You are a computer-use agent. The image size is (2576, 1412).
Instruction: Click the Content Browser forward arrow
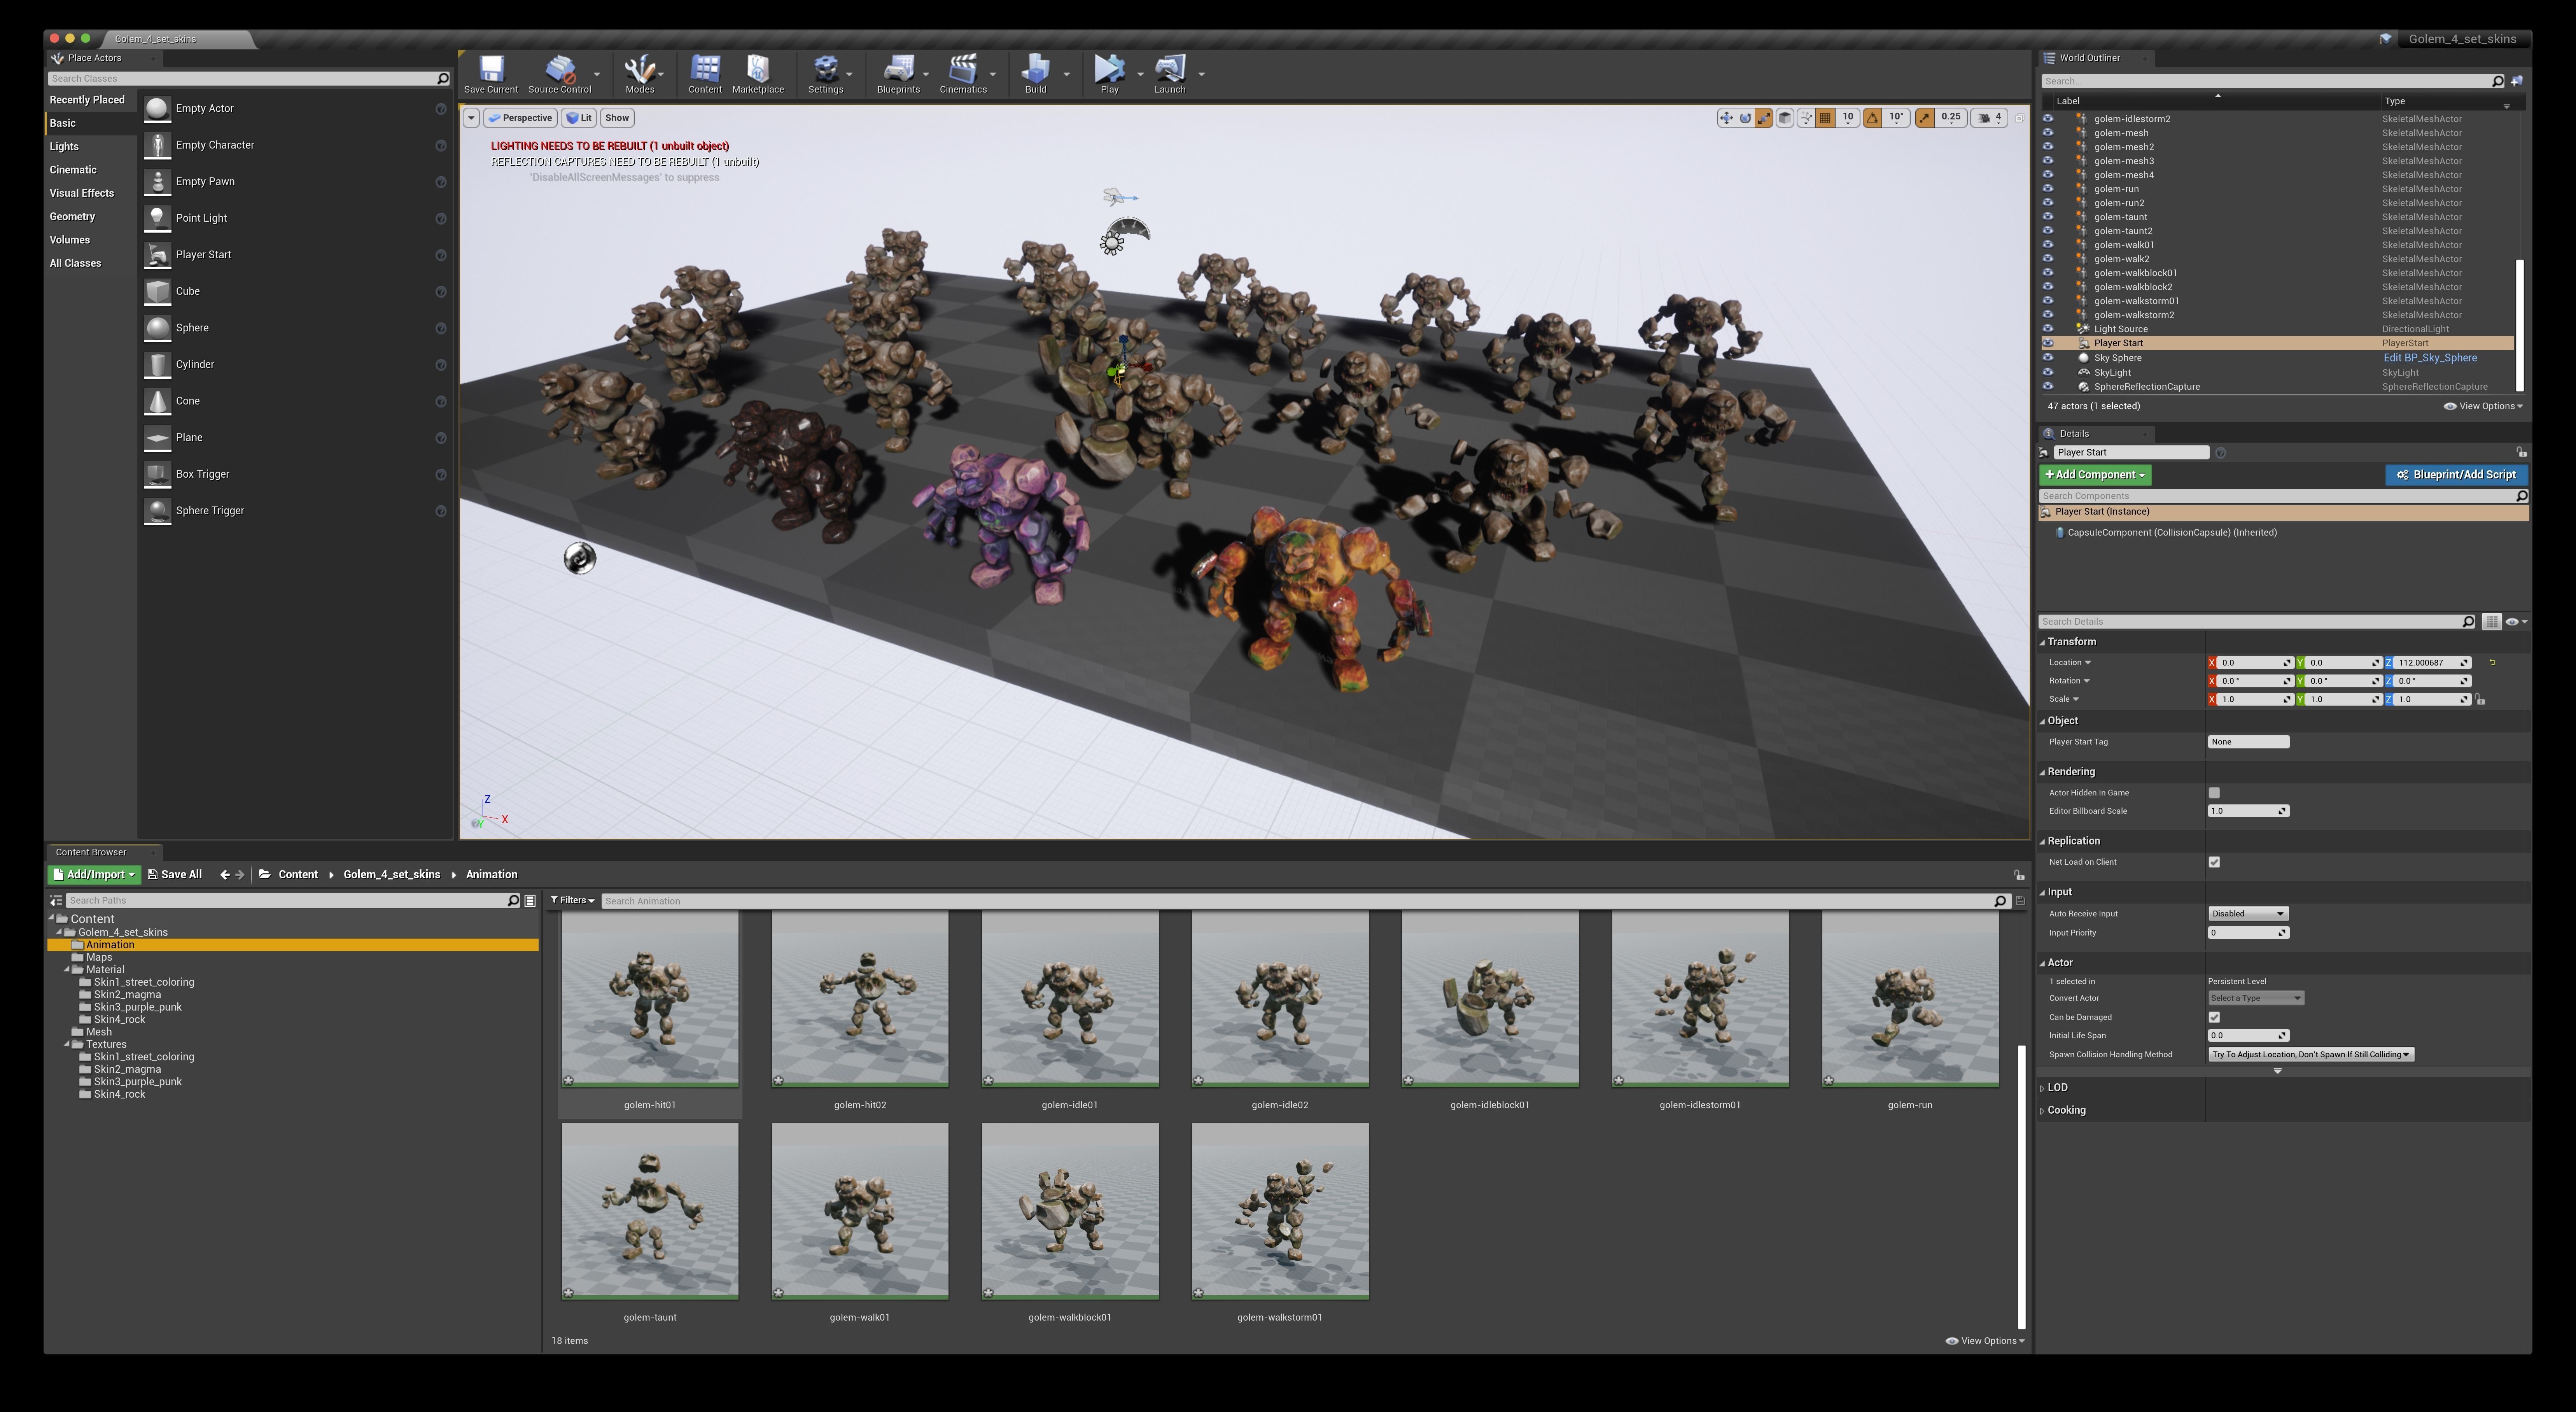coord(240,875)
